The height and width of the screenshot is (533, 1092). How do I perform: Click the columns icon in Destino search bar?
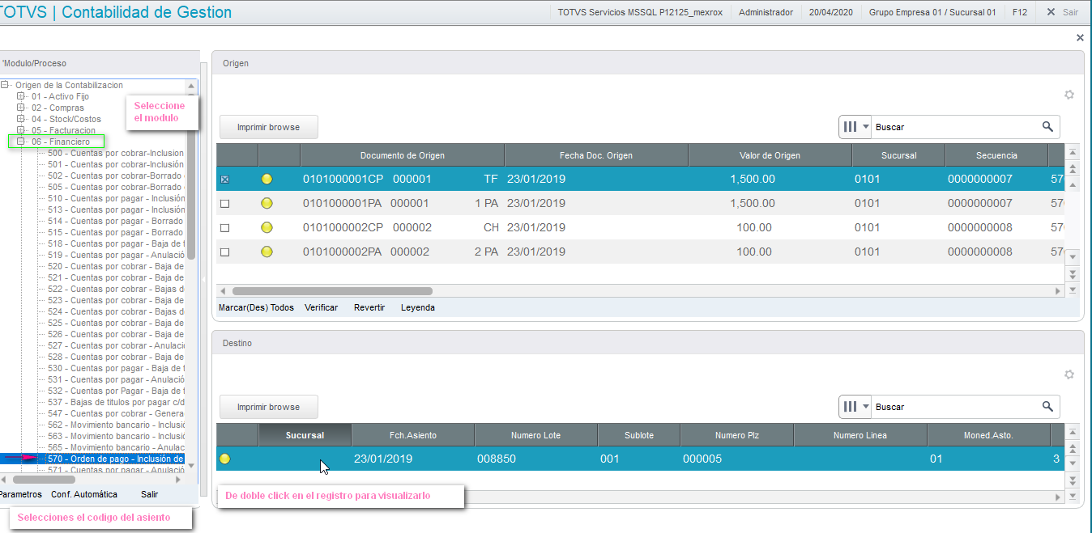coord(851,407)
